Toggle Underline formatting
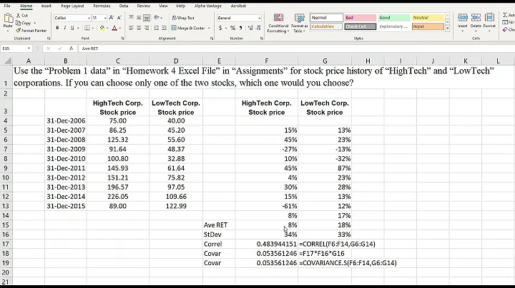The image size is (515, 288). coord(72,28)
